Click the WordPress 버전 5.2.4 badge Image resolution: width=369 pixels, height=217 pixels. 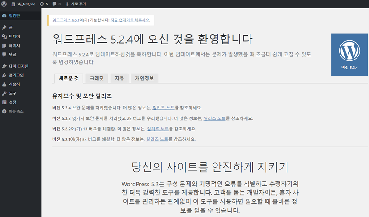[349, 55]
